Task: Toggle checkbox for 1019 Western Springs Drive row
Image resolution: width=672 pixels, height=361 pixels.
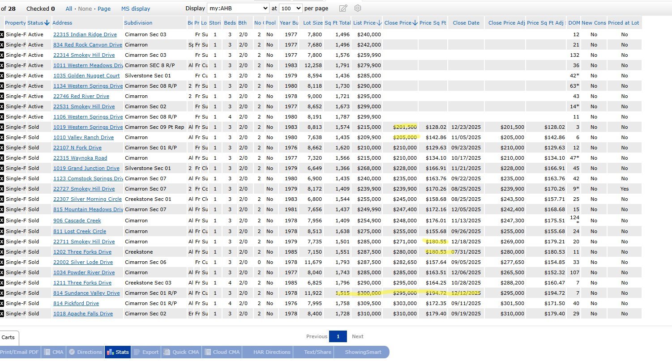Action: [x=2, y=127]
